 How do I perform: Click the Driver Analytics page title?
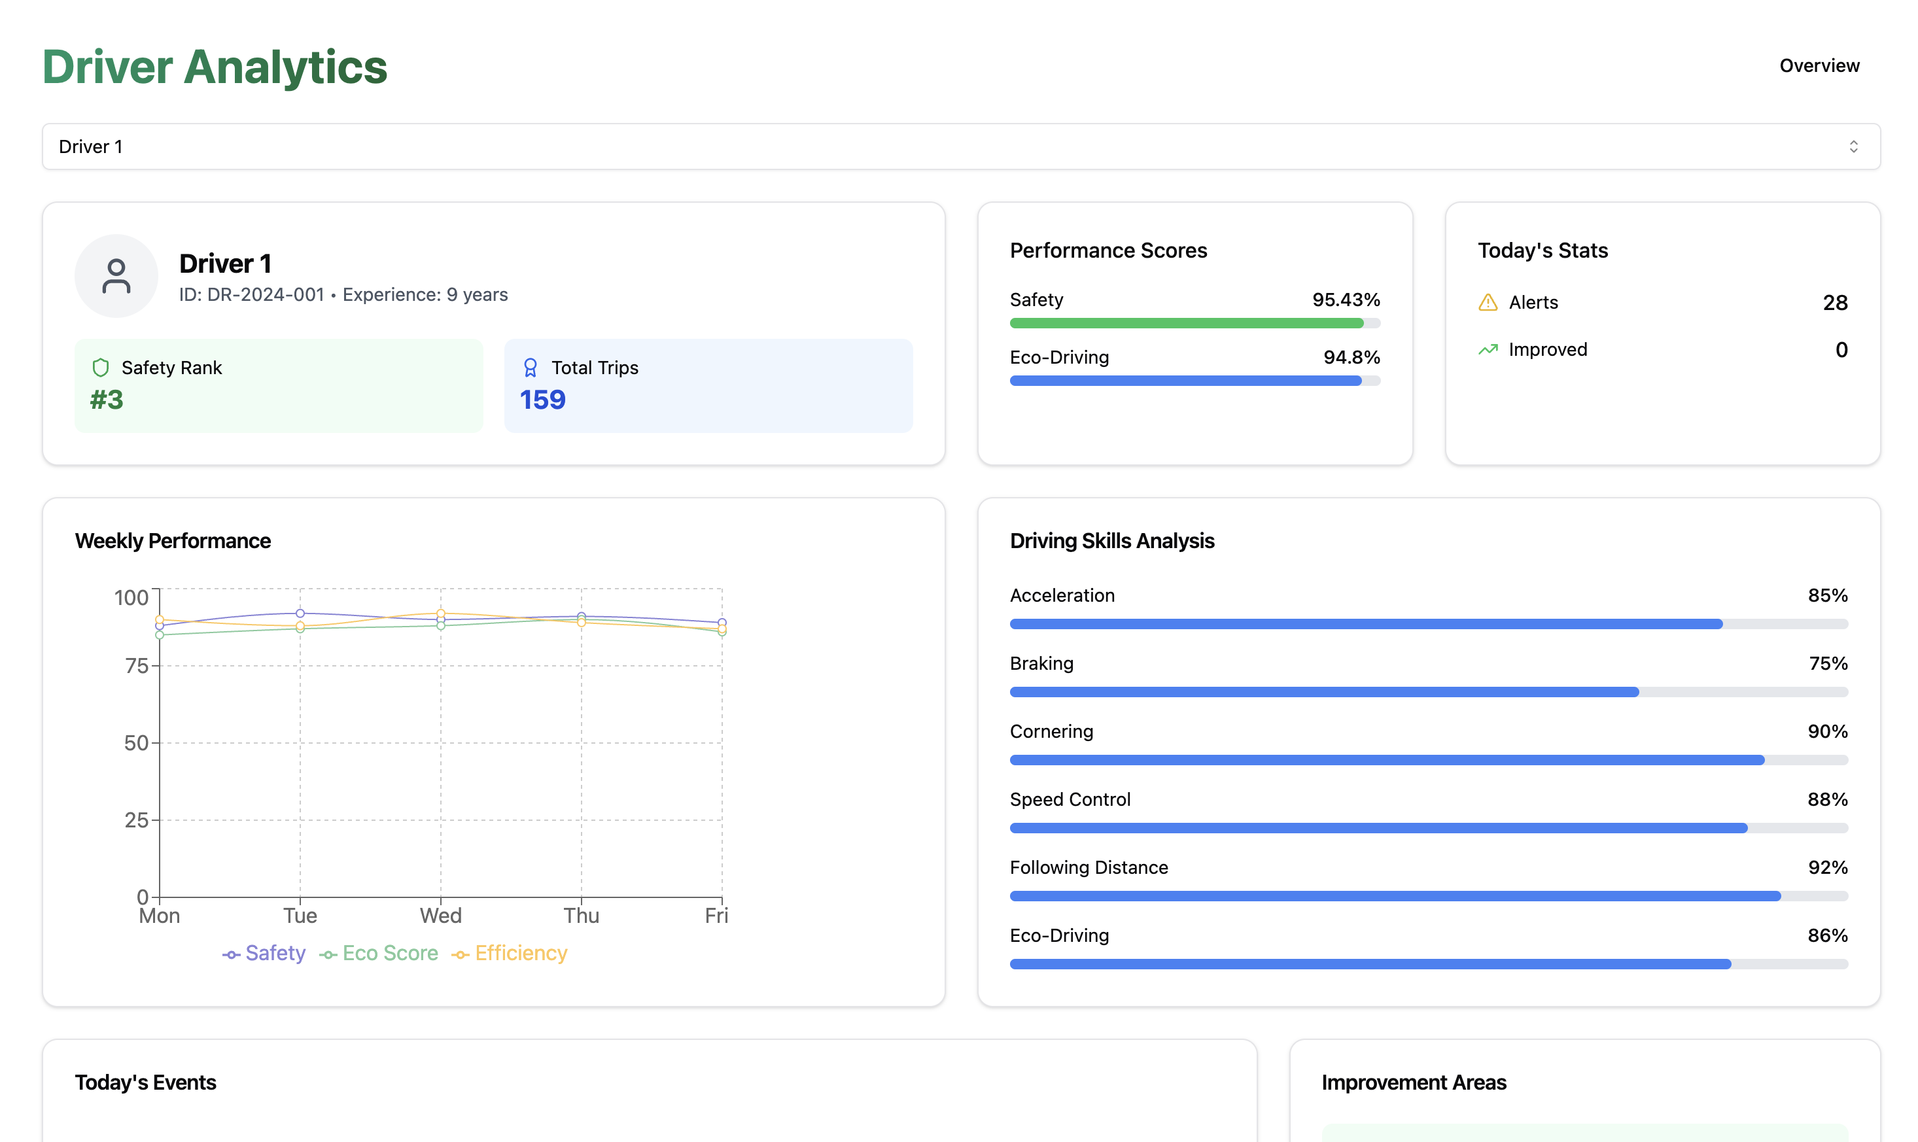coord(215,67)
